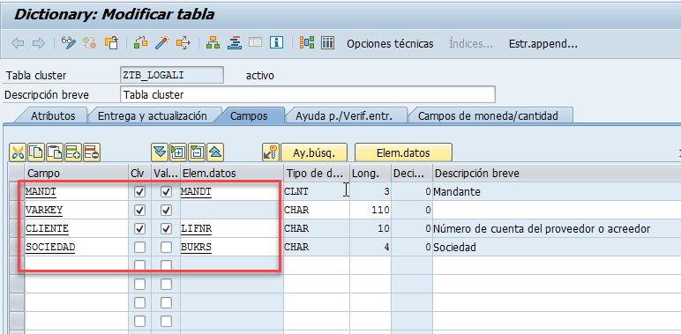Click the grey window layout icon
Screen dimensions: 681x334
[256, 43]
